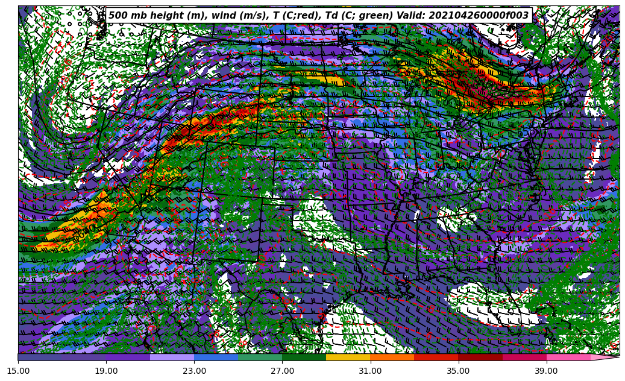The height and width of the screenshot is (381, 625).
Task: Click the dark red colorbar segment after 35.00
Action: point(480,357)
